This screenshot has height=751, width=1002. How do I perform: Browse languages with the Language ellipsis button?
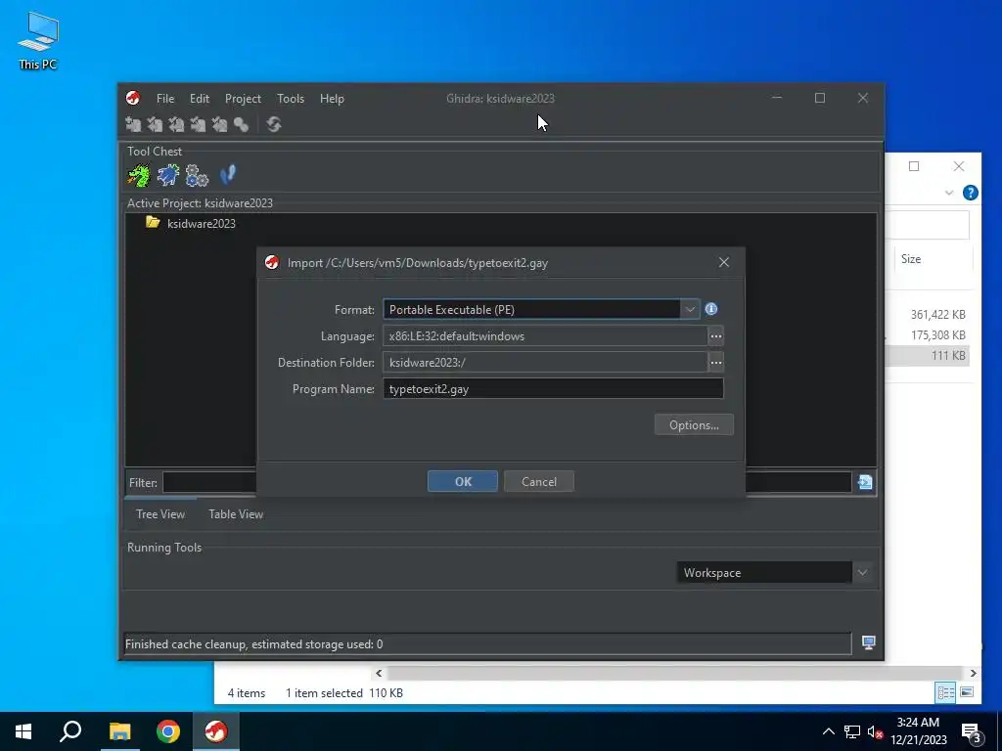715,336
